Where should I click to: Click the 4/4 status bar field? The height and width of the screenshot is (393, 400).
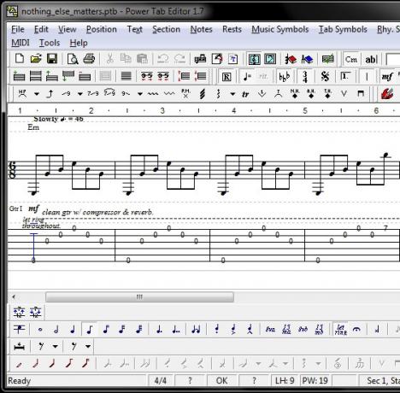pyautogui.click(x=160, y=381)
